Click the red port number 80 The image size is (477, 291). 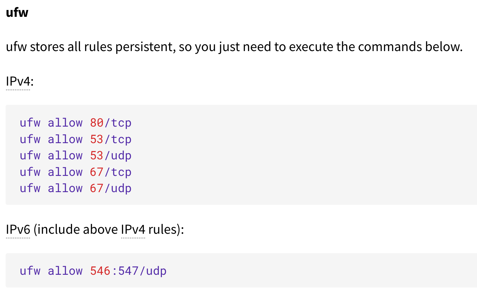coord(97,123)
